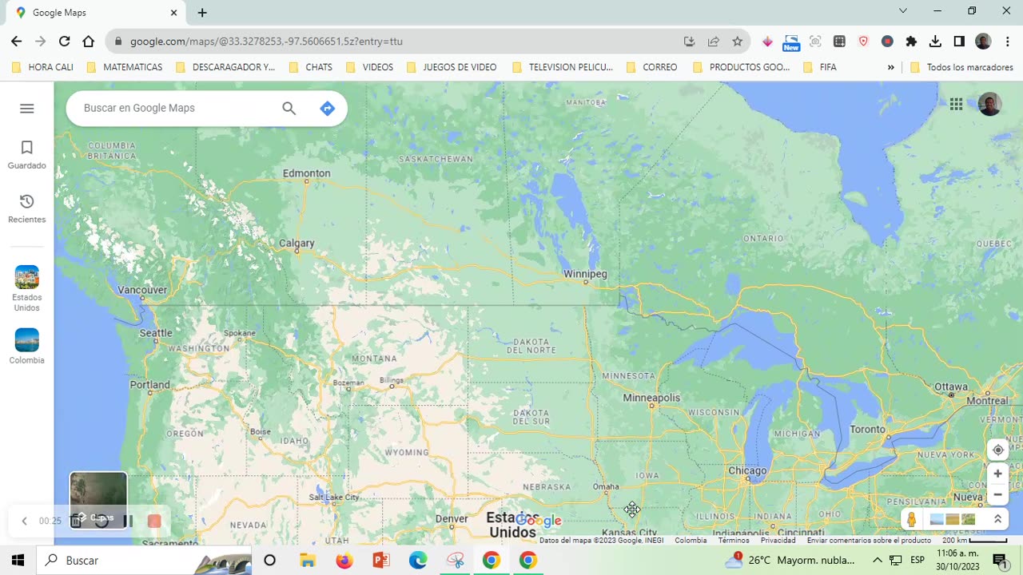Click the Buscar en Google Maps field
Viewport: 1023px width, 575px height.
pyautogui.click(x=176, y=108)
